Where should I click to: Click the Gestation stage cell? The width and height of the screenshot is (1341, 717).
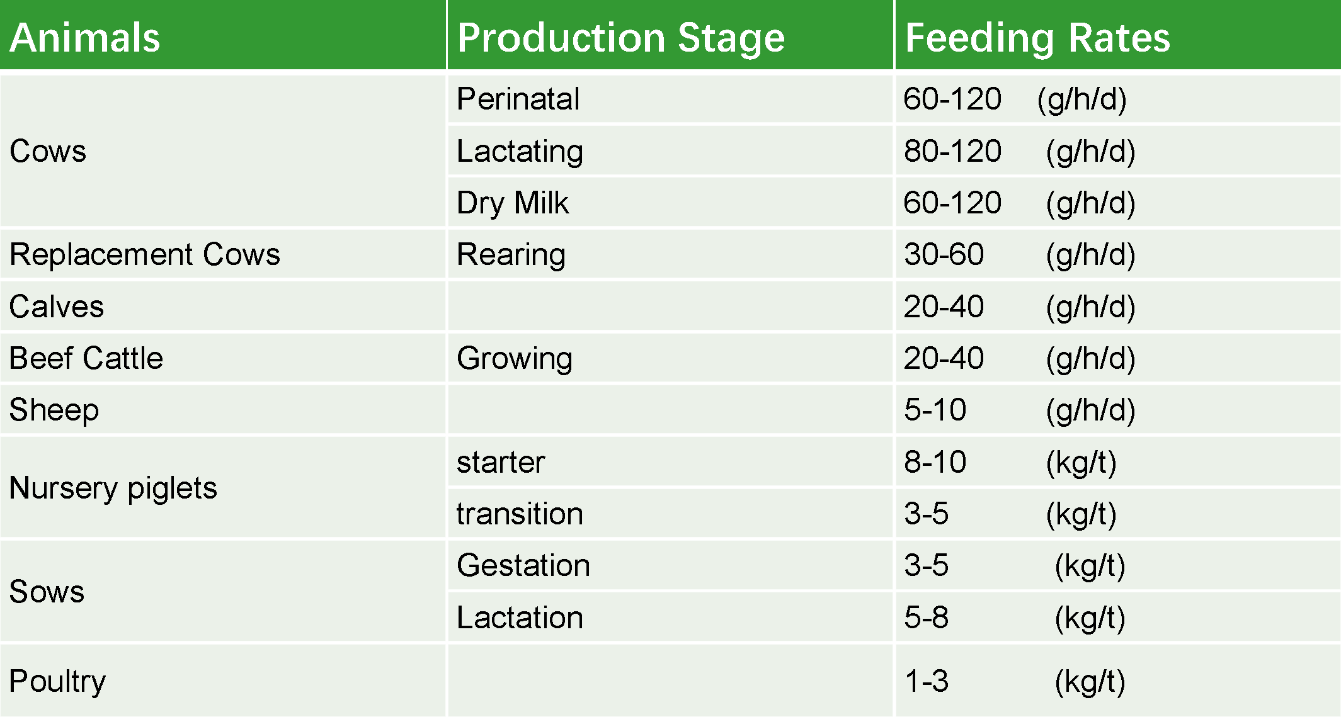pyautogui.click(x=671, y=565)
